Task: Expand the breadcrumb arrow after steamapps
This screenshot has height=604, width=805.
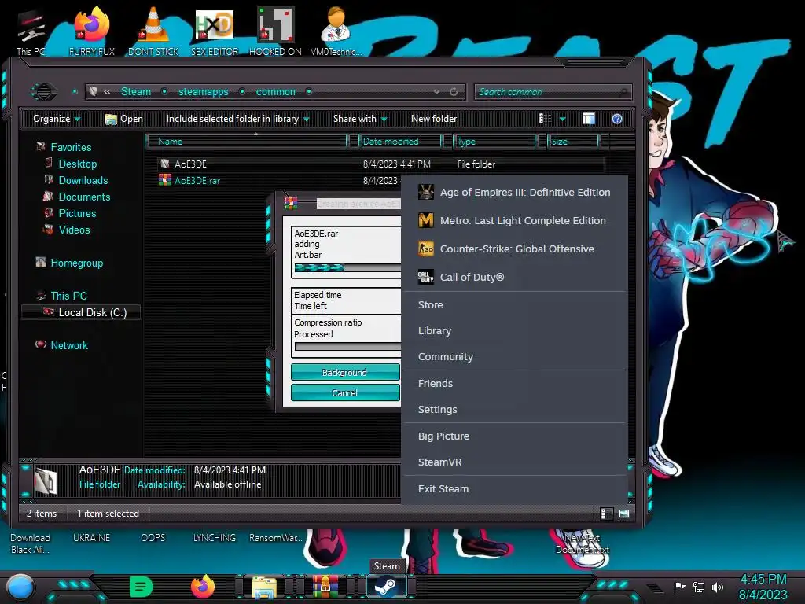Action: pyautogui.click(x=242, y=91)
